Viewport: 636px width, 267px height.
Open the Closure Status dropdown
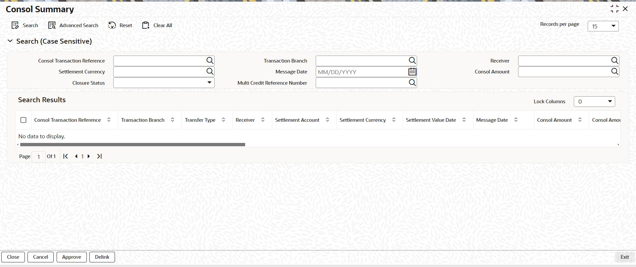pyautogui.click(x=164, y=83)
